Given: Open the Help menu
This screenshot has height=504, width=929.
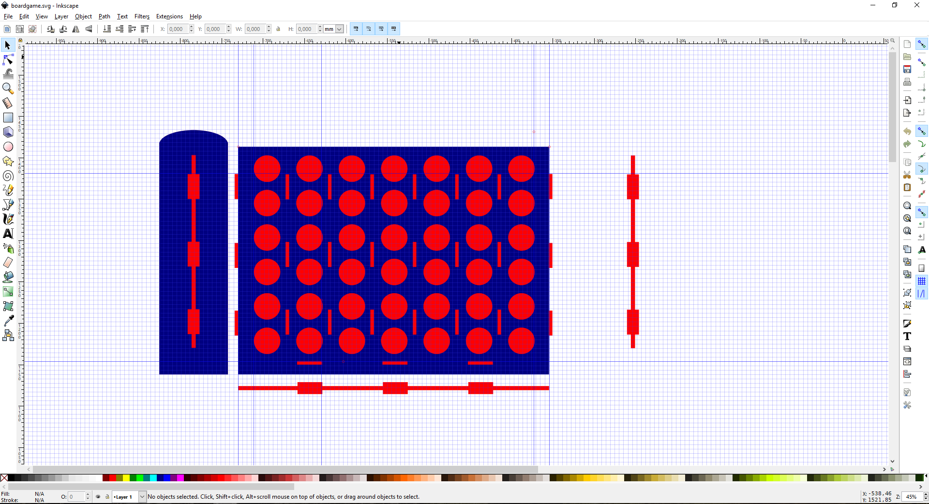Looking at the screenshot, I should (x=195, y=16).
